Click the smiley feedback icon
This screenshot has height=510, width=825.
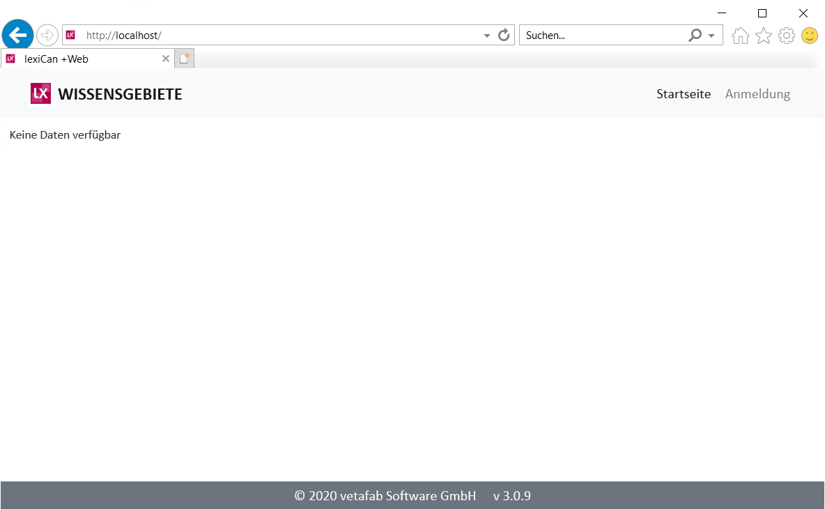click(x=810, y=36)
